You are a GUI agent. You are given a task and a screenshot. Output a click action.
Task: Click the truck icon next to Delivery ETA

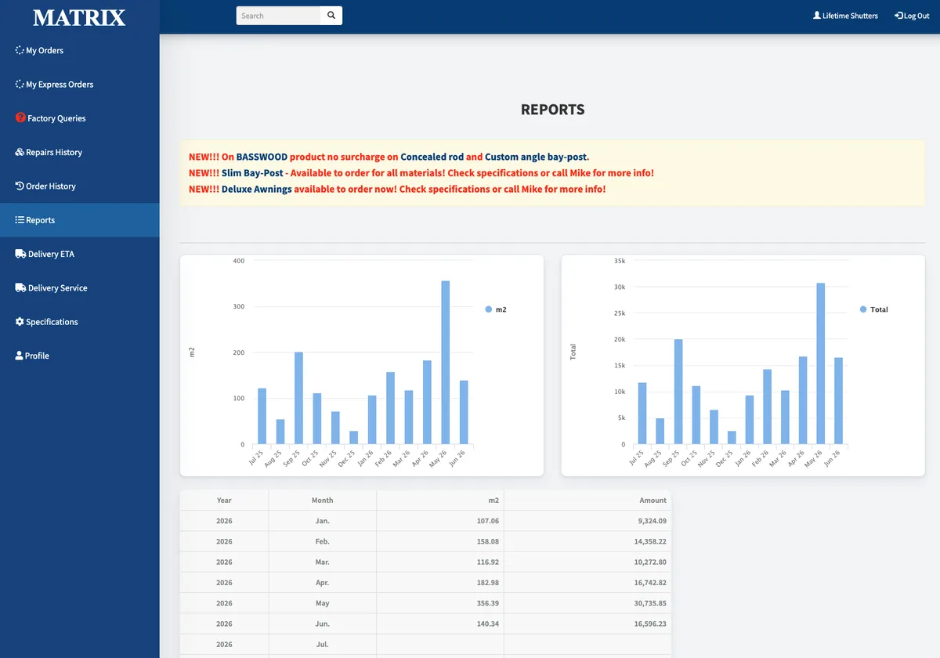pyautogui.click(x=20, y=254)
